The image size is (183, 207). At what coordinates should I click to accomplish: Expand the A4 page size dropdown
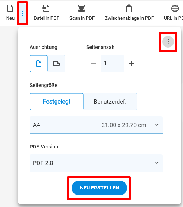[96, 125]
